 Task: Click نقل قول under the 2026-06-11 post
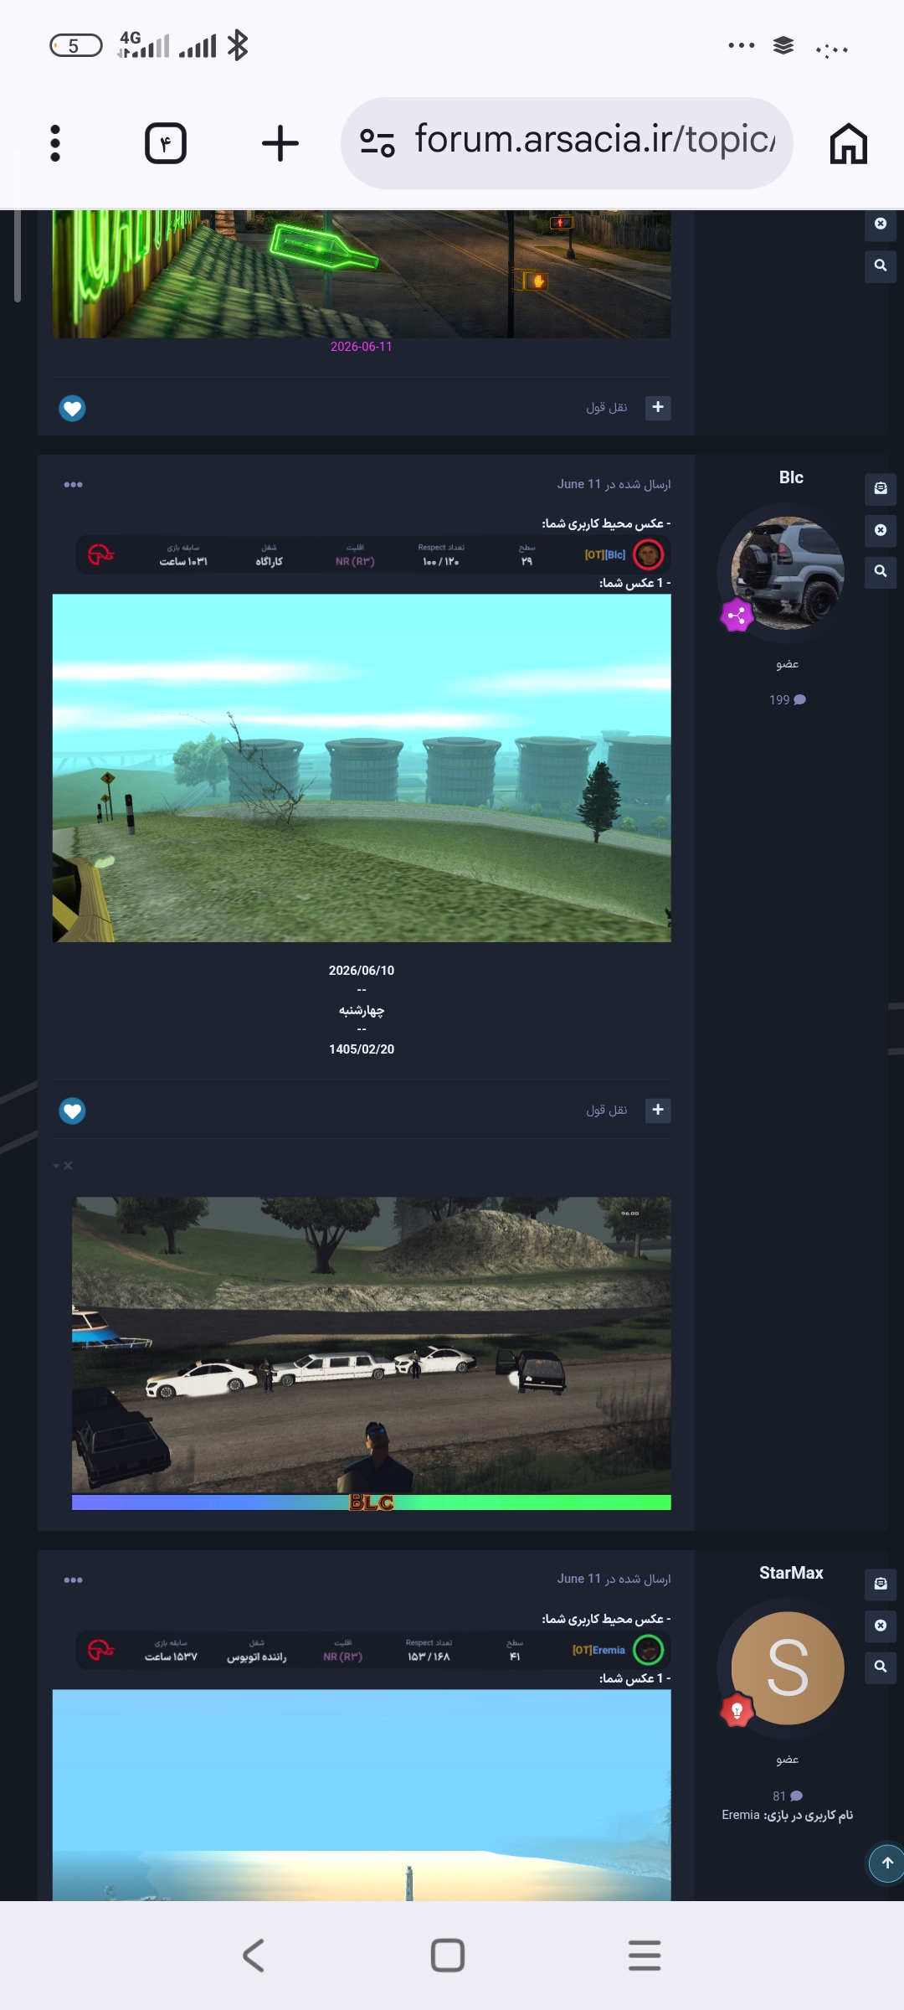607,407
